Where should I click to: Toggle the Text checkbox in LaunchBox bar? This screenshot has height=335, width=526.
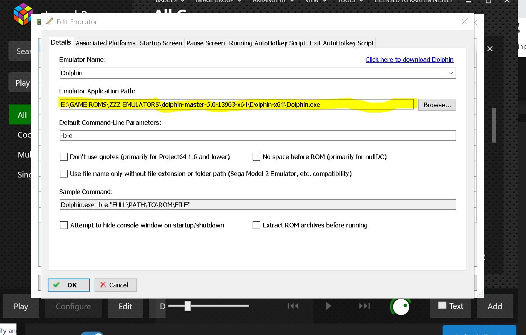click(442, 305)
